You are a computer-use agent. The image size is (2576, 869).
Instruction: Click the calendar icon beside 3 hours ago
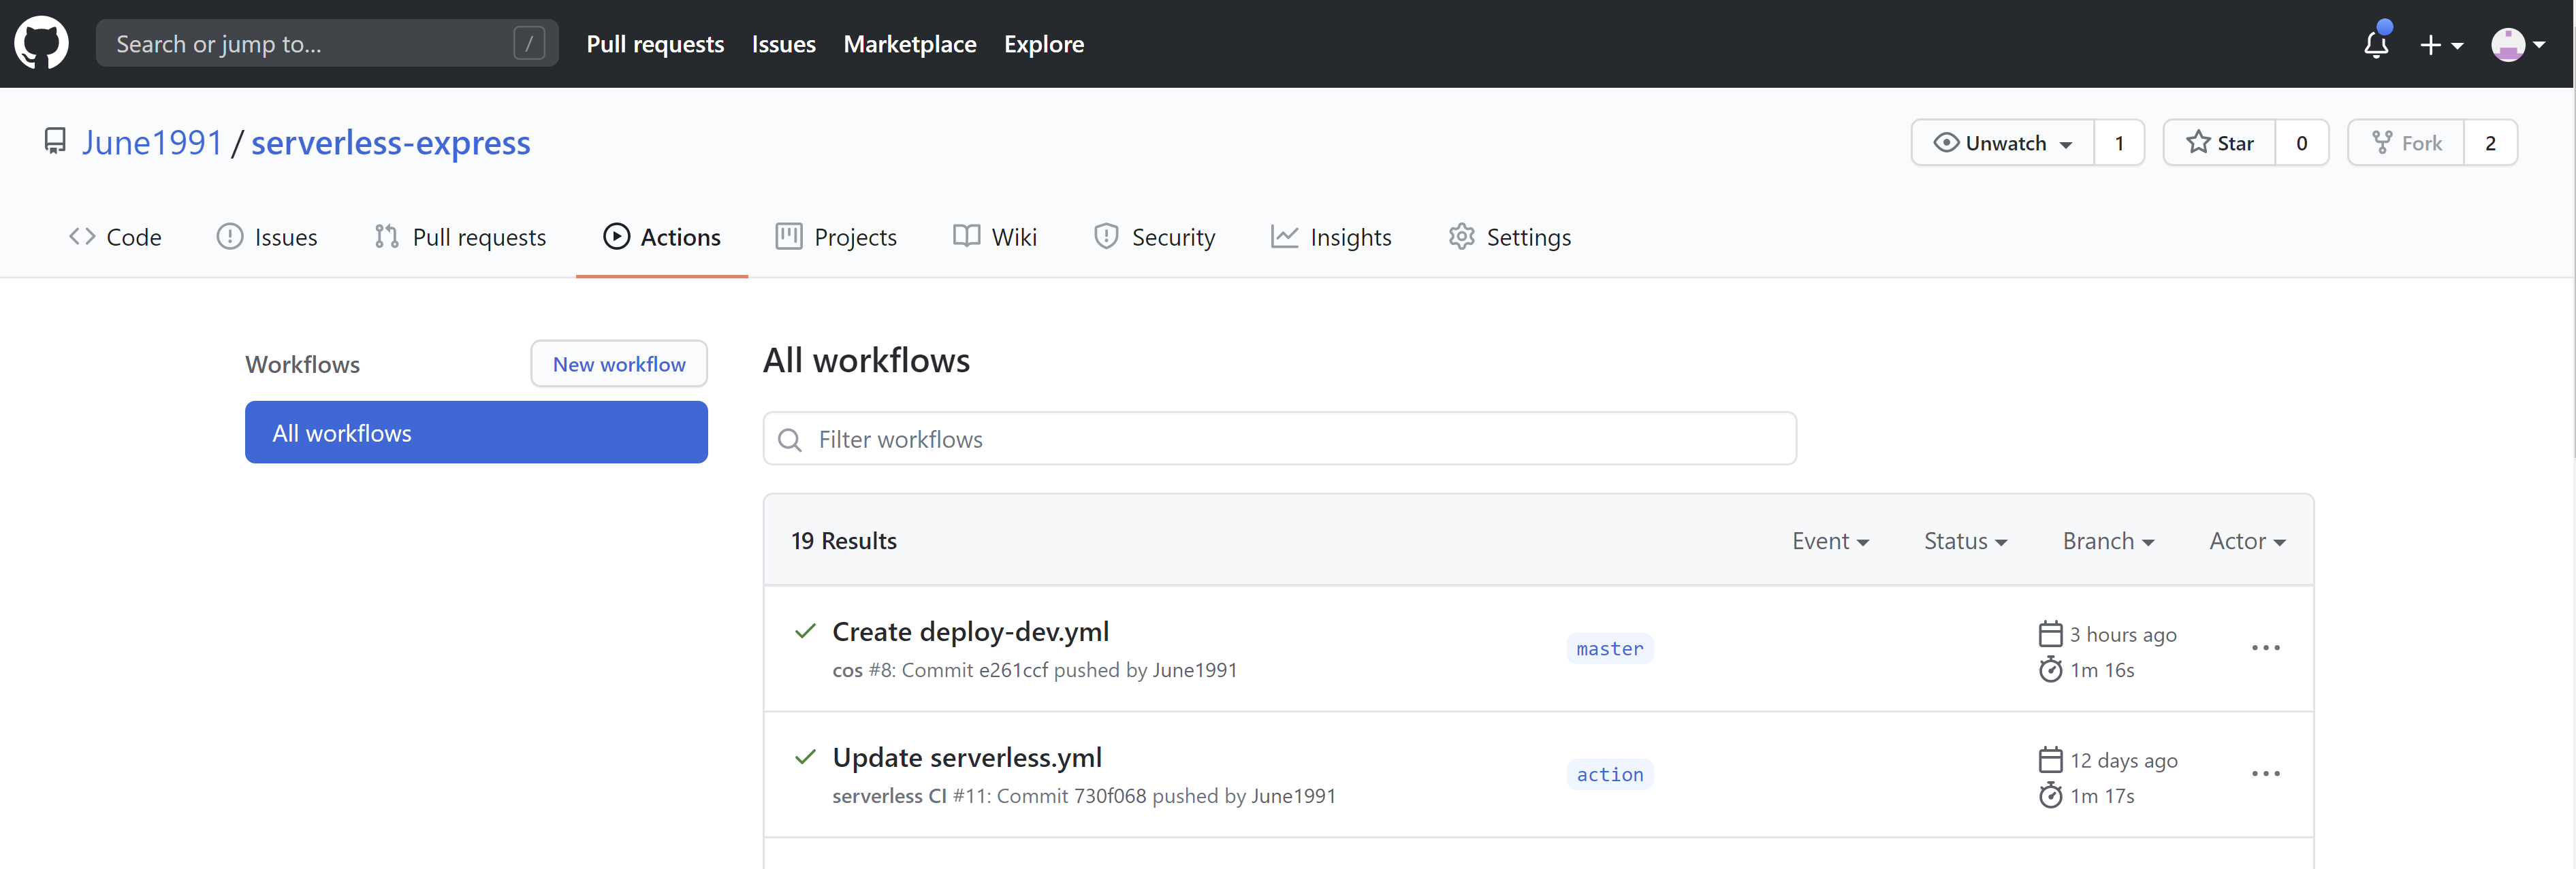click(2050, 634)
